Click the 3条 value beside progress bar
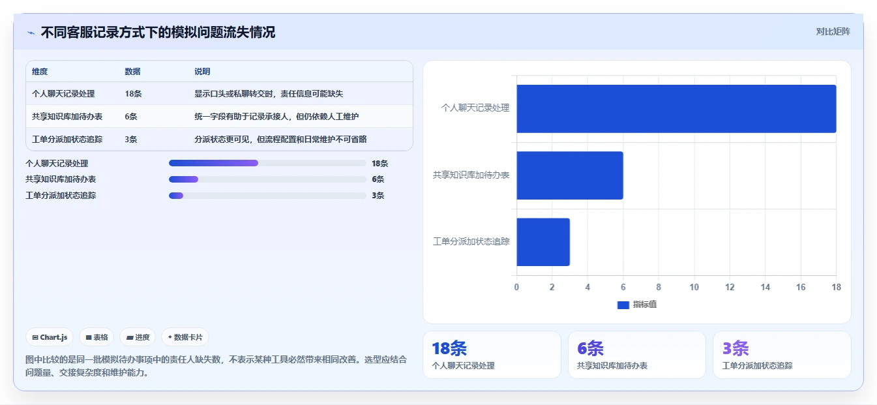This screenshot has height=405, width=877. (378, 195)
